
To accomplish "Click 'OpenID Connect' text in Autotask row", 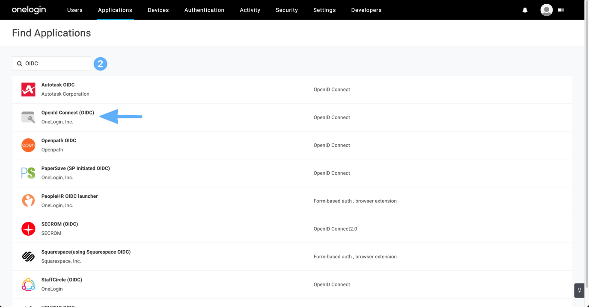I will [x=332, y=90].
